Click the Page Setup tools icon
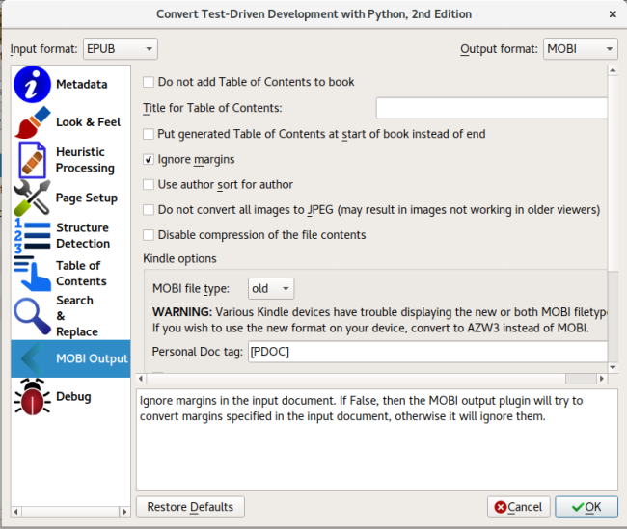Viewport: 627px width, 529px height. [x=33, y=198]
